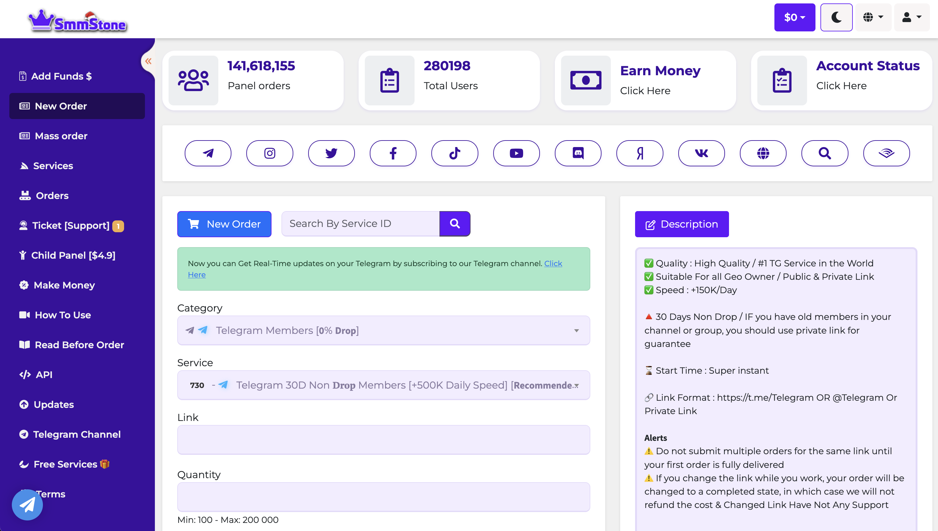The image size is (938, 531).
Task: Toggle dark mode with moon button
Action: tap(836, 17)
